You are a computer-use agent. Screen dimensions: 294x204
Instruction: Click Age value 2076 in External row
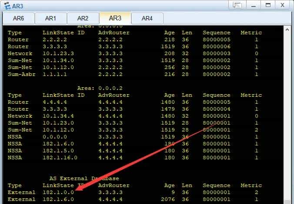click(x=168, y=199)
